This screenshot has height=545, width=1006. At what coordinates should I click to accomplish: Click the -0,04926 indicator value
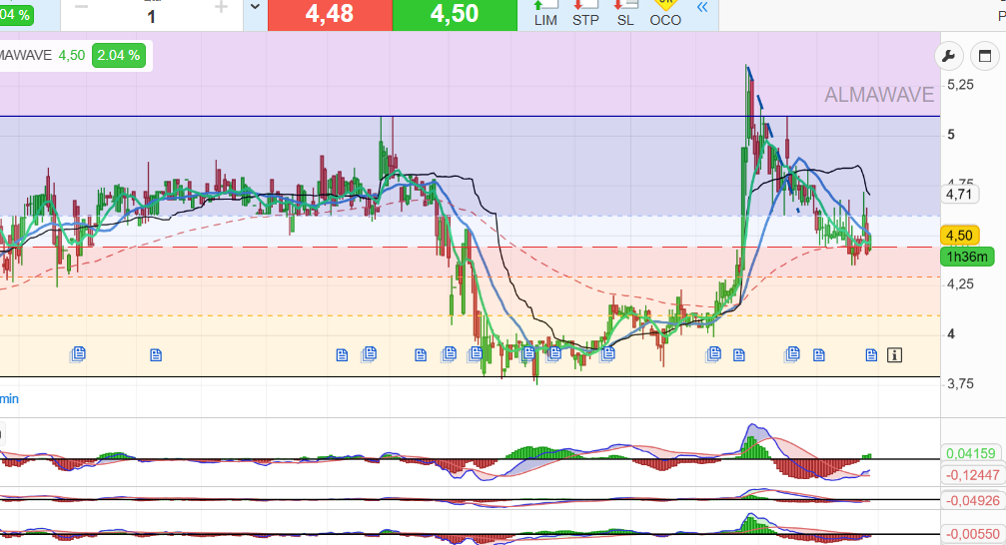[973, 501]
